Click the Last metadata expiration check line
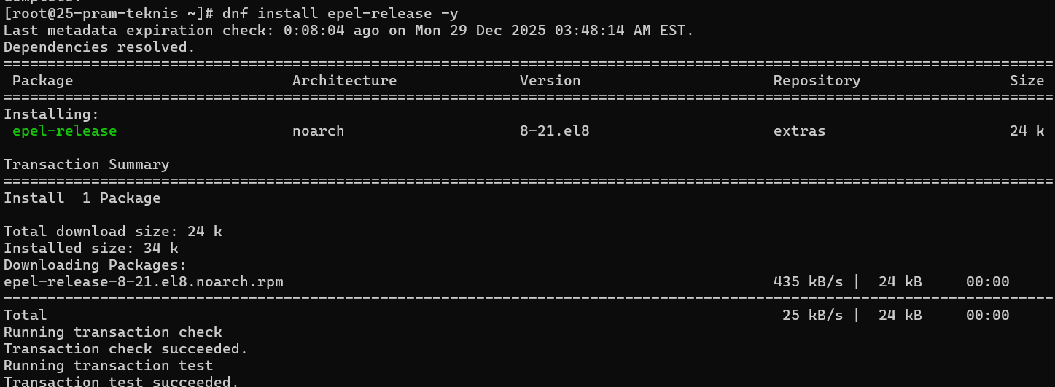This screenshot has width=1055, height=387. (x=349, y=31)
